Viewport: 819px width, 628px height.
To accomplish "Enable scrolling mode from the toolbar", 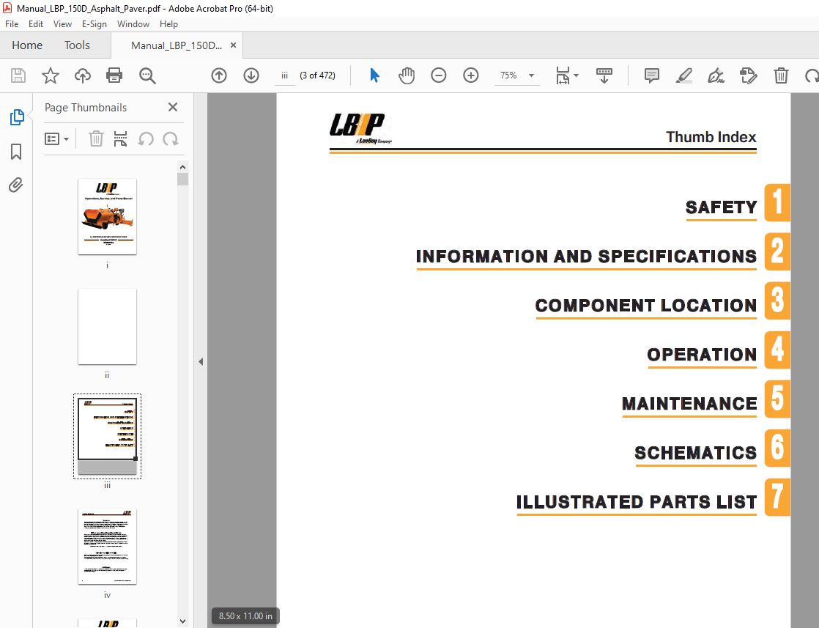I will click(x=604, y=75).
